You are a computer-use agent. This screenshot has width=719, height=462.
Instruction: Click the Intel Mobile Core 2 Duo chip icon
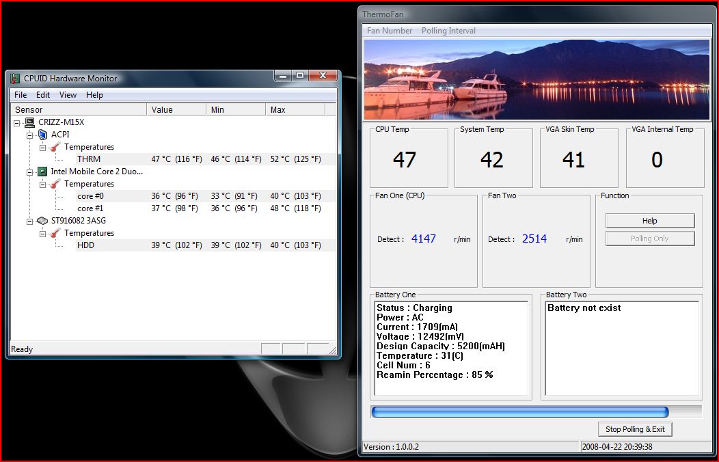point(42,172)
